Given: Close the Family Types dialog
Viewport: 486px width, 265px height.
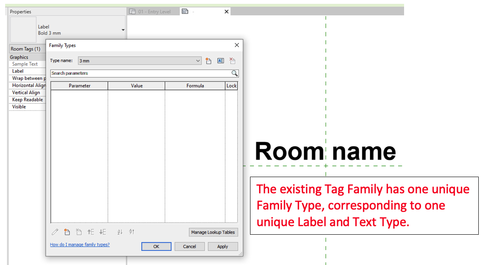Looking at the screenshot, I should [237, 45].
